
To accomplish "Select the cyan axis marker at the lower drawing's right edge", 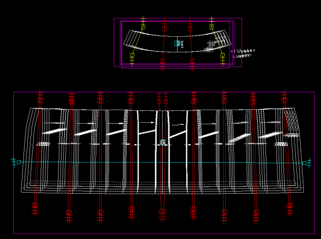I will point(304,163).
